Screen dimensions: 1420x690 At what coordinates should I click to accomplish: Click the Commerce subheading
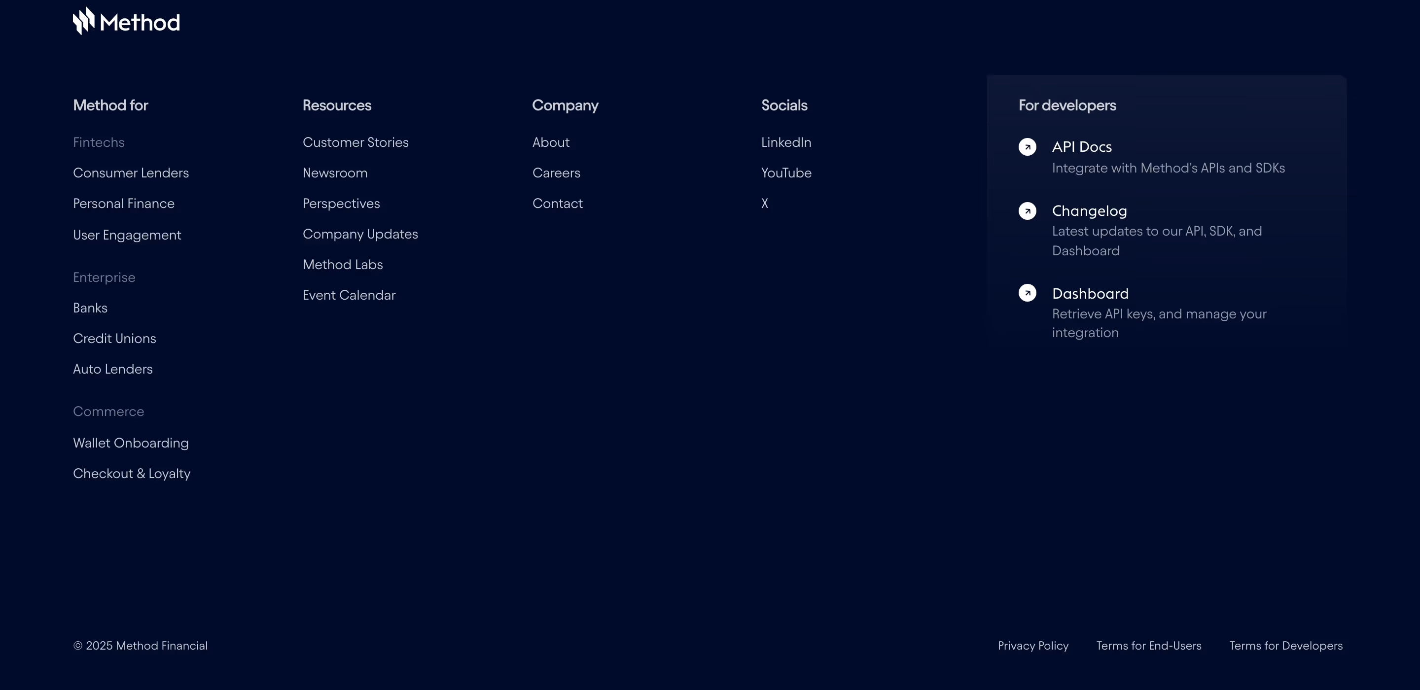pos(108,411)
